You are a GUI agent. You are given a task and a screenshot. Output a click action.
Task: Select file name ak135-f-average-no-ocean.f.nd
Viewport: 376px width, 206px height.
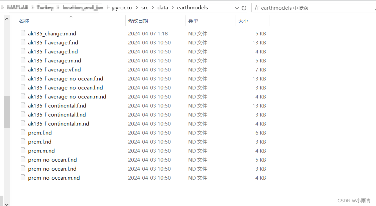click(66, 78)
